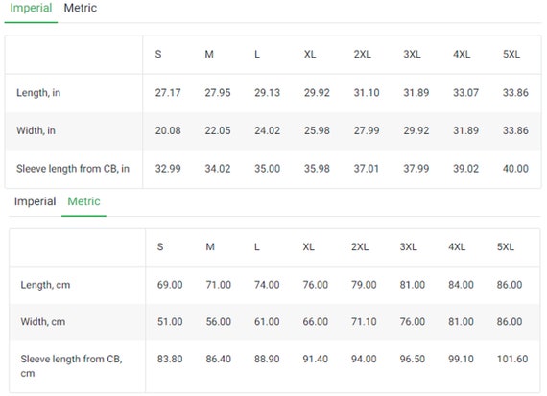Switch to Metric tab above top table

tap(81, 8)
